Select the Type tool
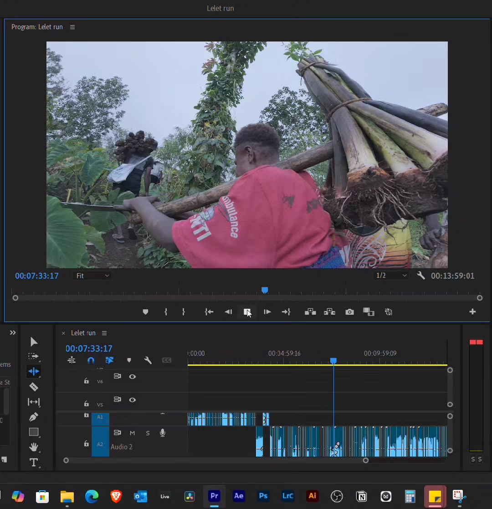The height and width of the screenshot is (509, 492). coord(34,462)
